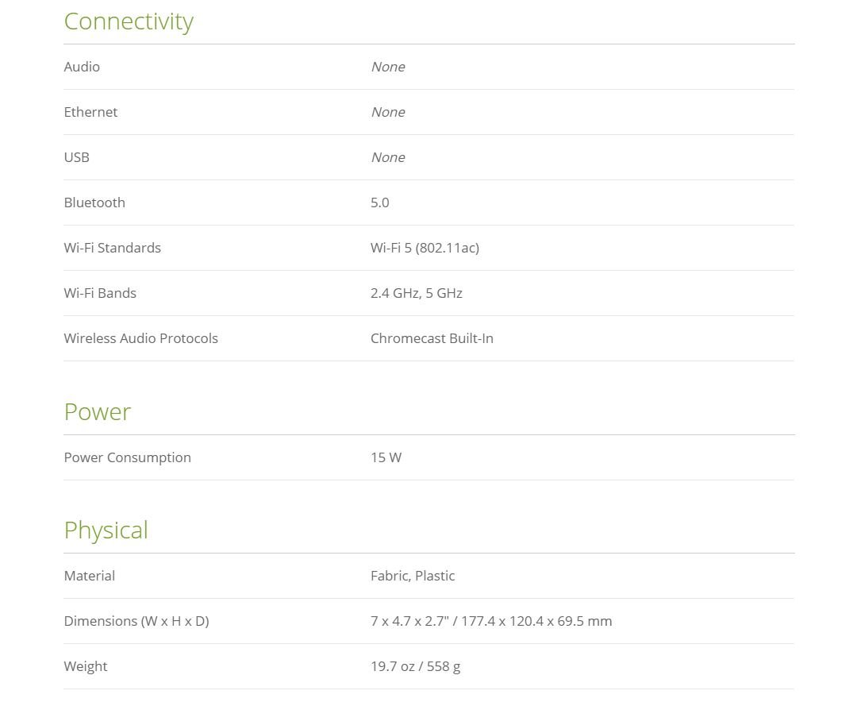The width and height of the screenshot is (857, 702).
Task: Click the Wireless Audio Protocols label
Action: click(141, 338)
